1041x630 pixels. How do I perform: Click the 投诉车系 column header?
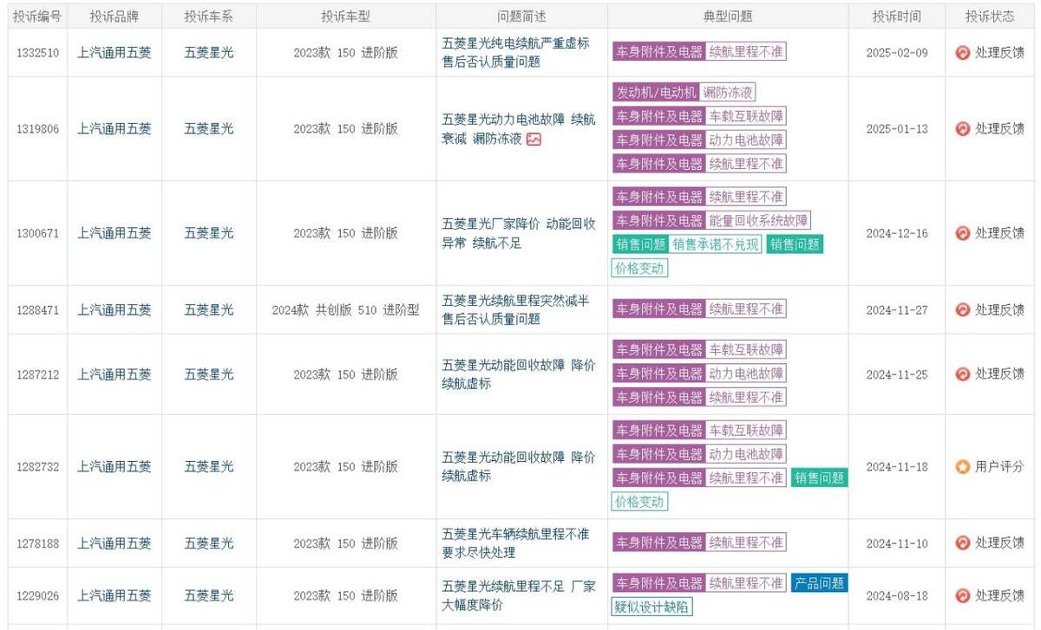click(x=208, y=16)
